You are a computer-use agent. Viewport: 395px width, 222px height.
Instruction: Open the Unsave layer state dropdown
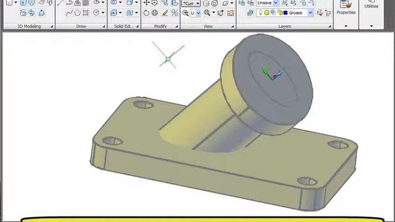coord(276,3)
